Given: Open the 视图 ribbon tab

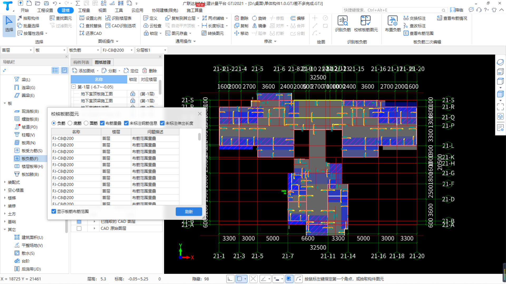Looking at the screenshot, I should (102, 10).
